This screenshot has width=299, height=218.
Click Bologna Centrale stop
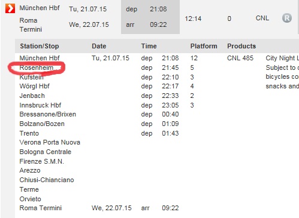point(46,152)
